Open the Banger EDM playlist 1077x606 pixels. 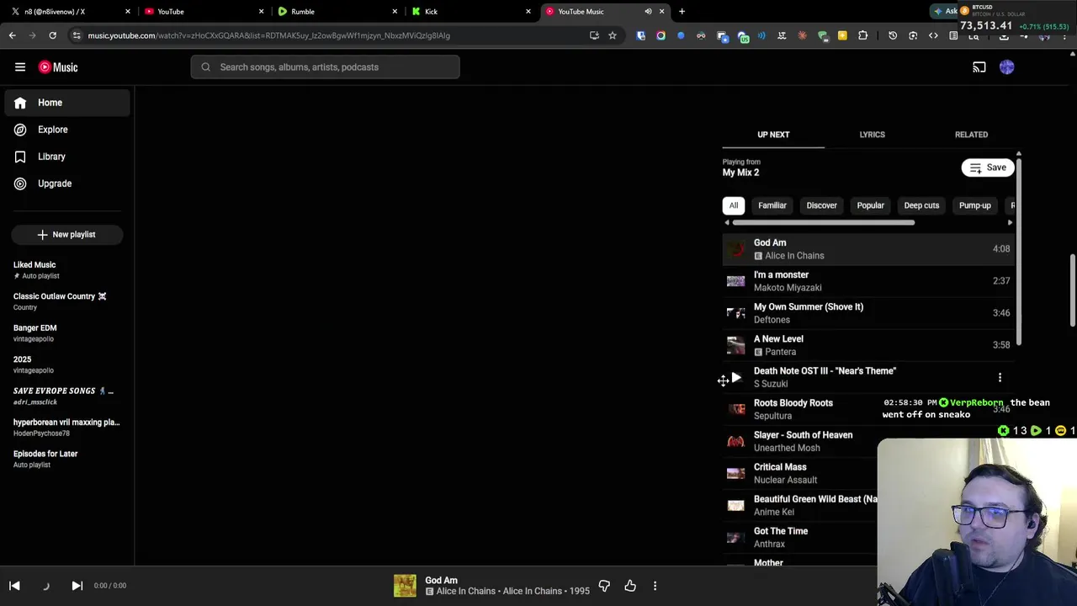[x=66, y=332]
